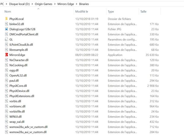This screenshot has width=184, height=135.
Task: Sort by the Taille column header
Action: pos(143,11)
